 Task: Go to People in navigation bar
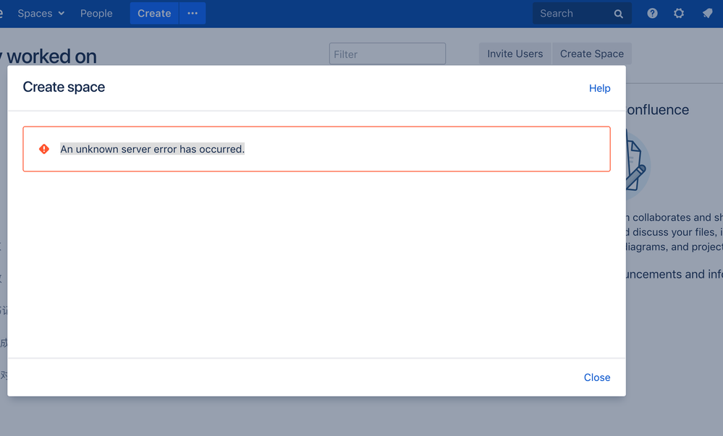[x=96, y=13]
